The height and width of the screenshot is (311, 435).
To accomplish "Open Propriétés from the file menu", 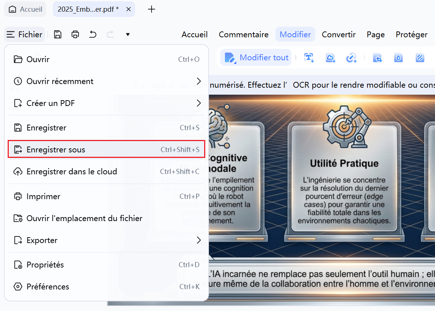I will [107, 265].
